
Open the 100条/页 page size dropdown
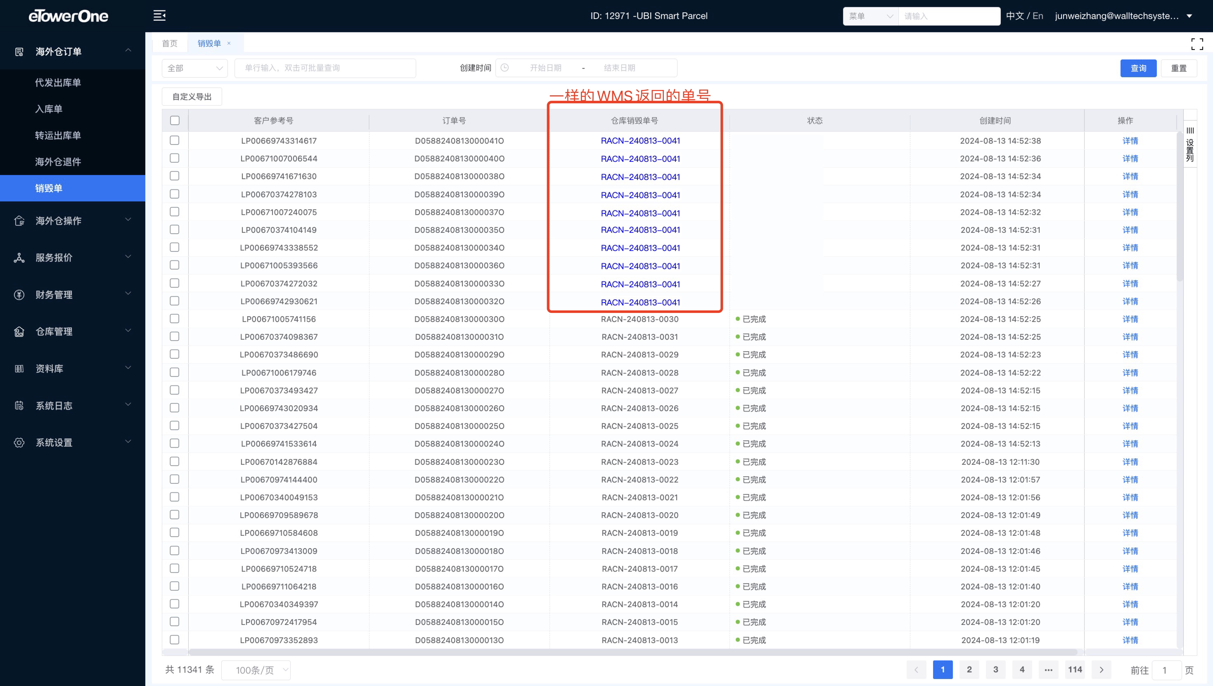[256, 670]
